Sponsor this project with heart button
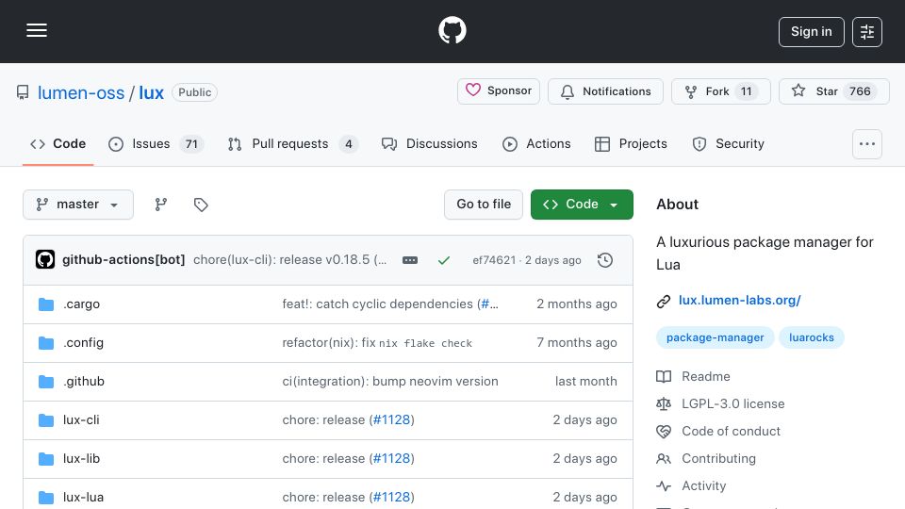The image size is (905, 509). tap(499, 91)
